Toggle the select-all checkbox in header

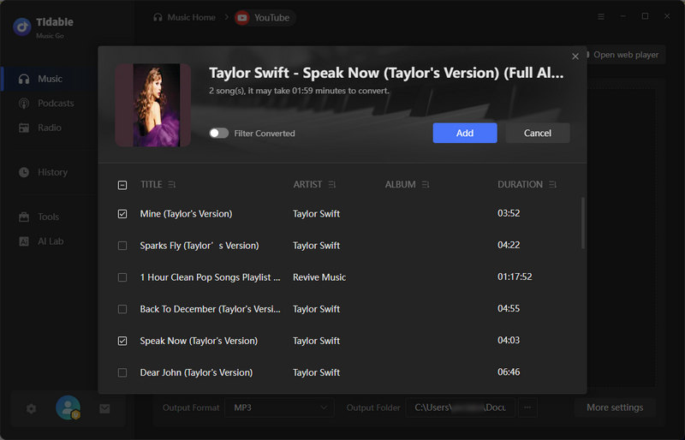pos(122,185)
